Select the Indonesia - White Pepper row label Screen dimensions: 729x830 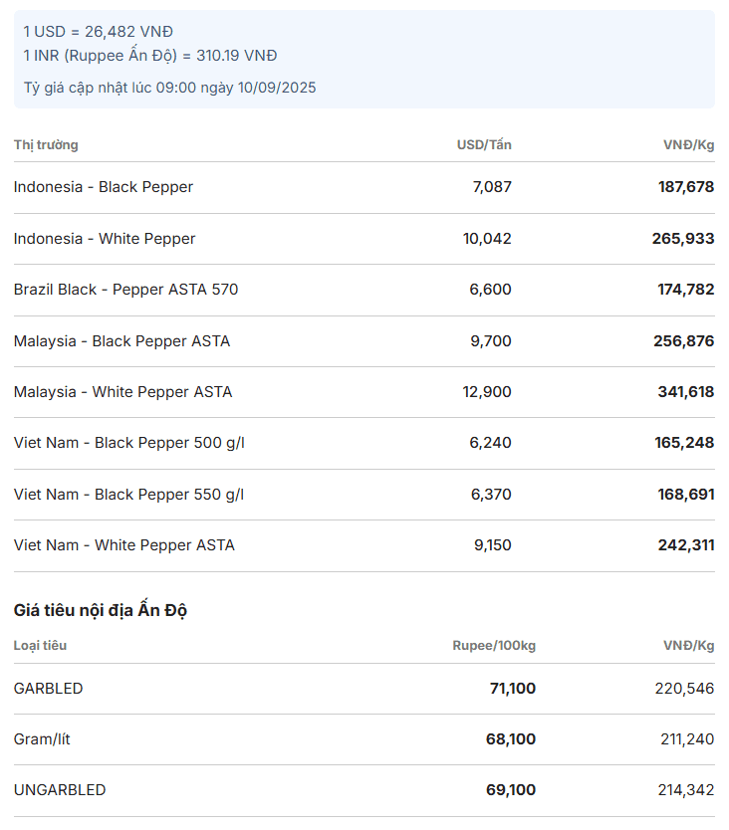coord(105,239)
